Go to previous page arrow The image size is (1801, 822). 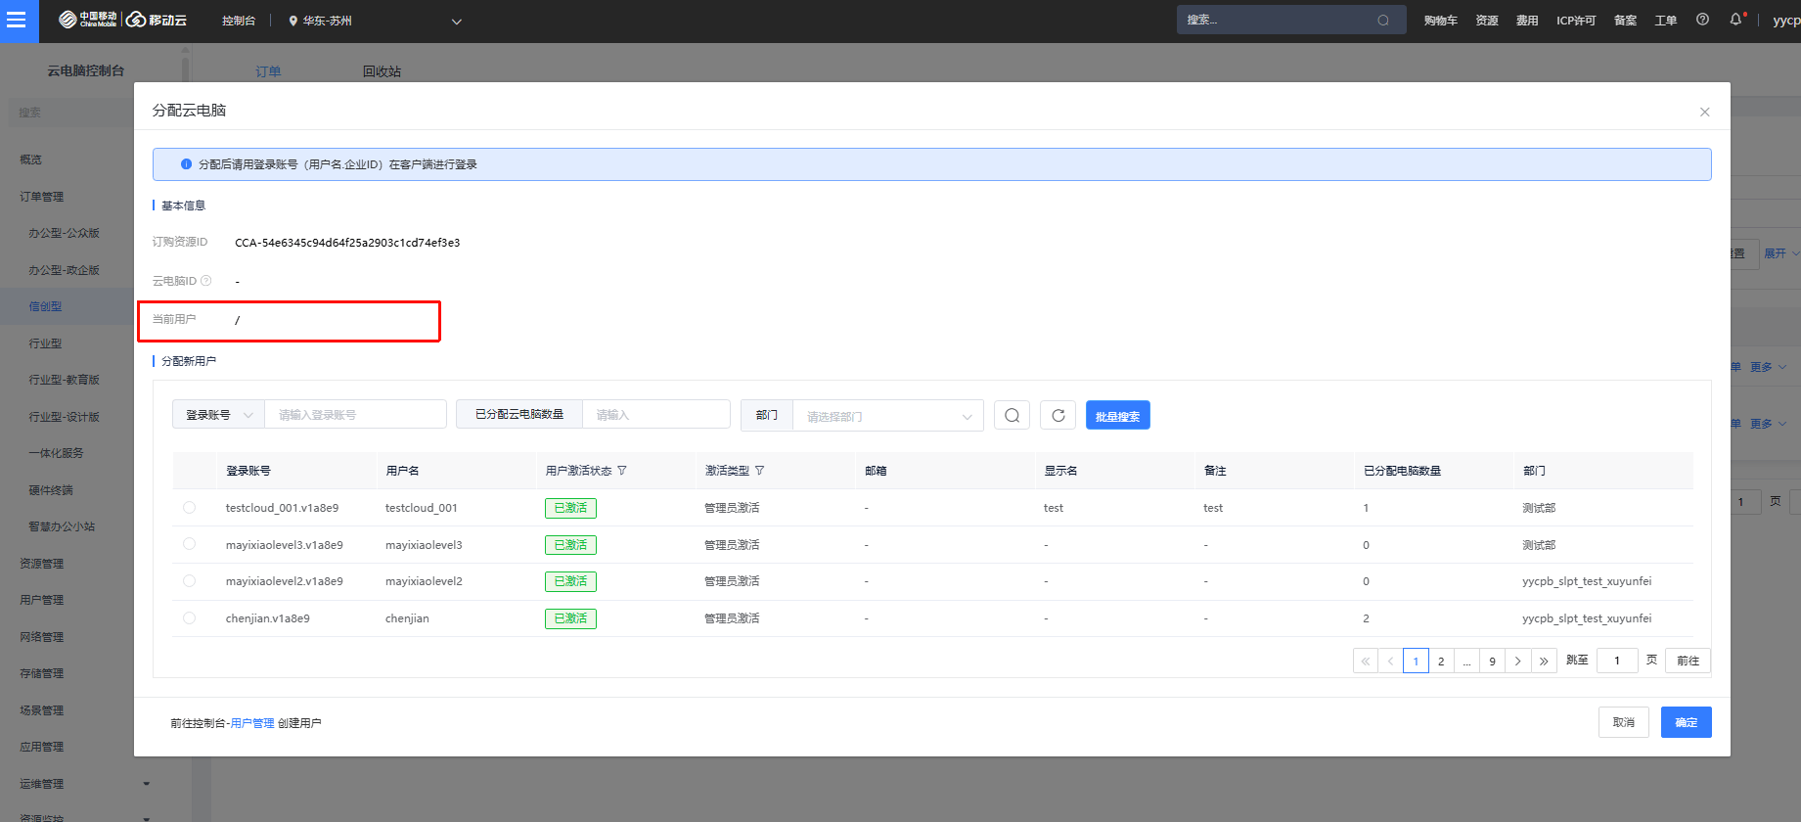(x=1390, y=661)
